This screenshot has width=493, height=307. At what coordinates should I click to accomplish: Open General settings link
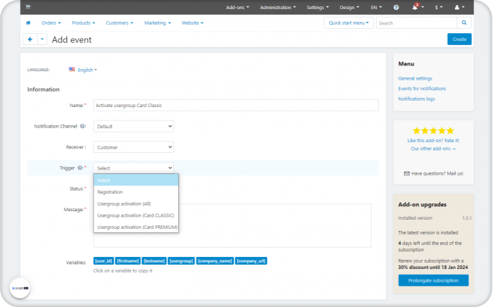(415, 78)
